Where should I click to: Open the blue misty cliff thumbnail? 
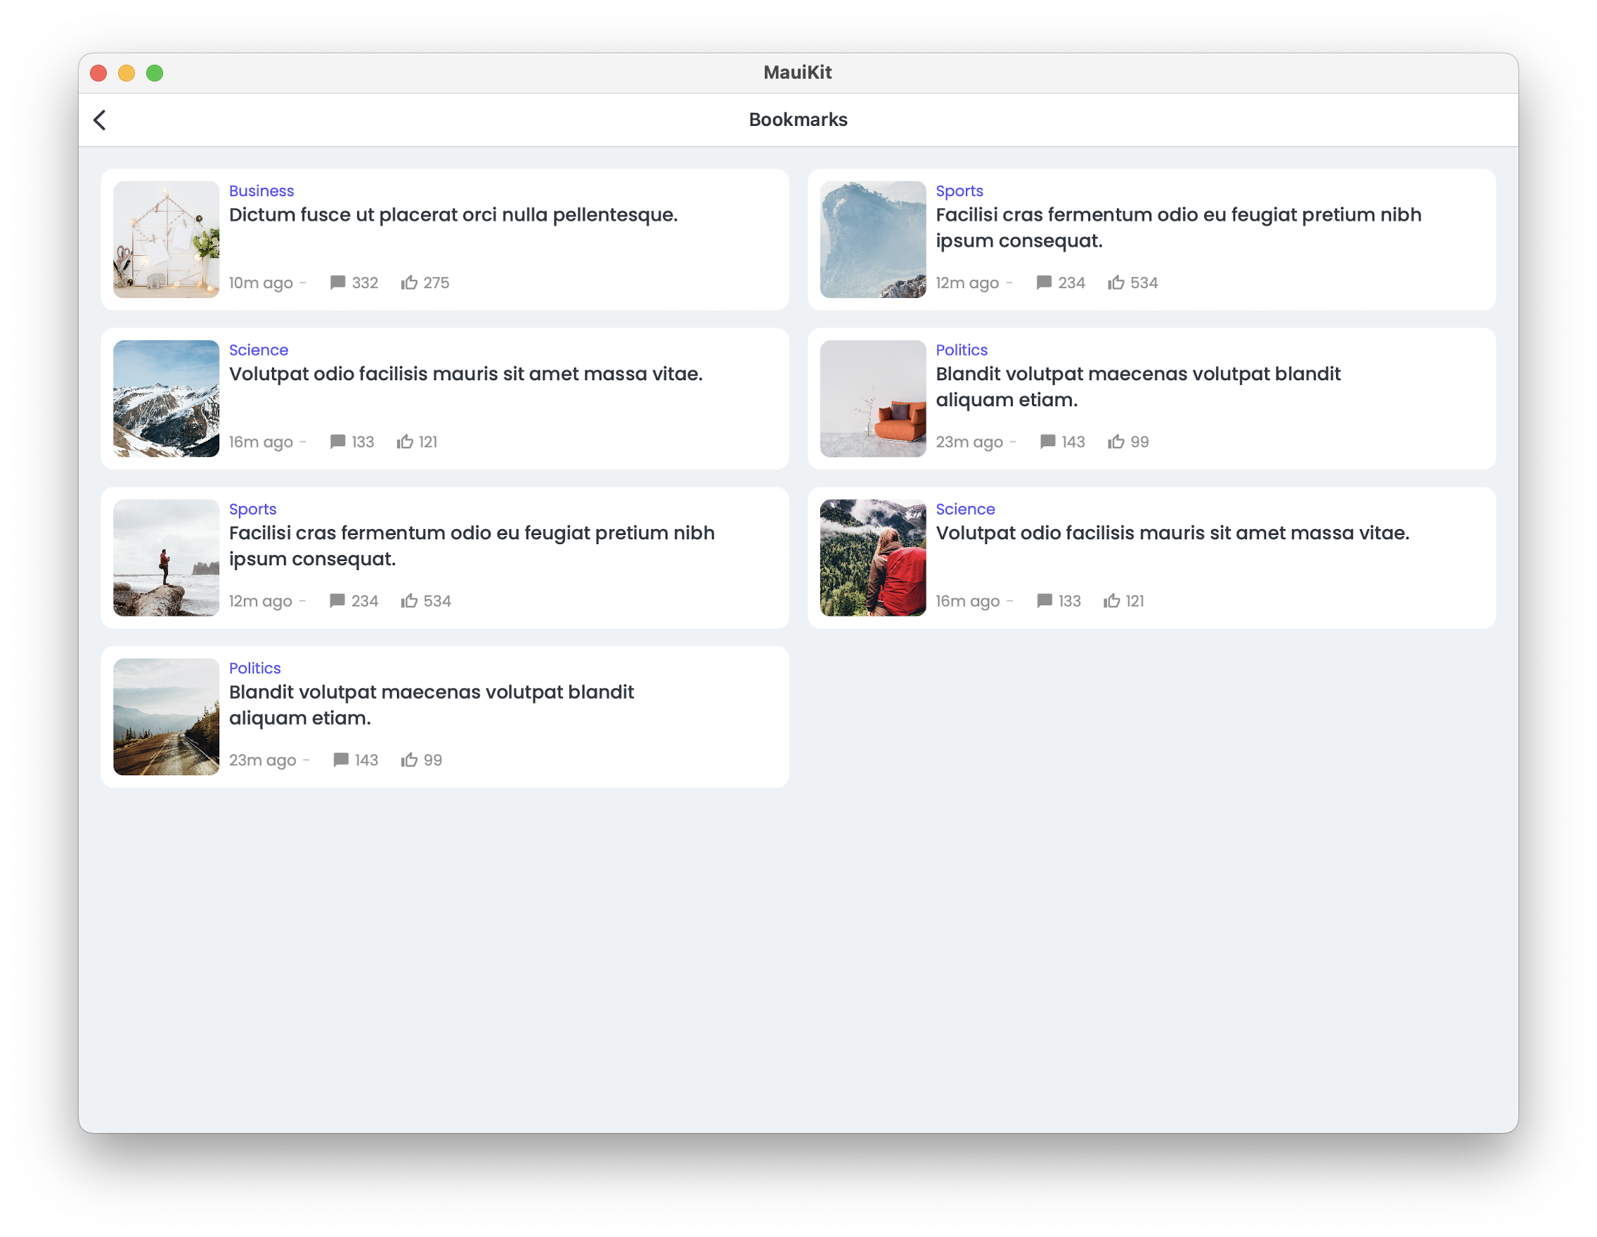pos(872,240)
